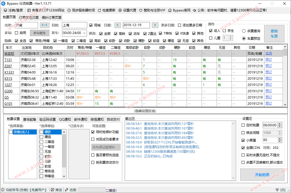Switch to 候补订单页面 tab
The height and width of the screenshot is (193, 291).
click(52, 17)
